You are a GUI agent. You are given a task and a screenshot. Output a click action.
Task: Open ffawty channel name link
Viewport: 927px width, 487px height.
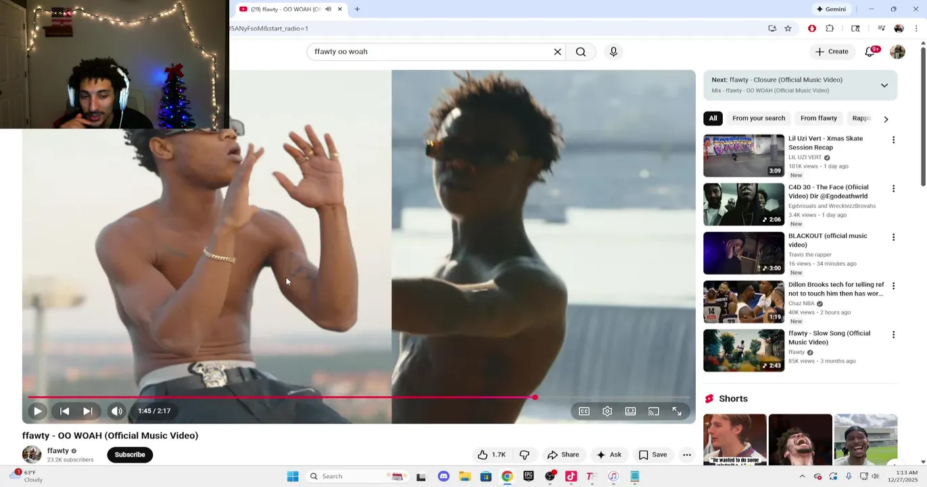pos(58,450)
